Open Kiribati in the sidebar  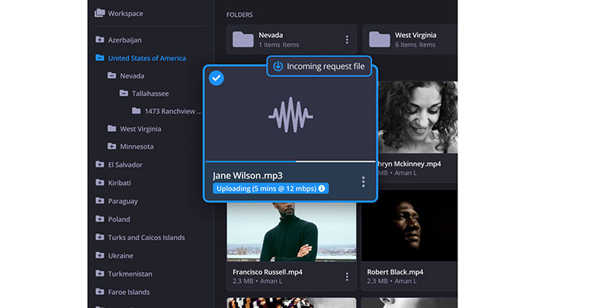pos(120,183)
